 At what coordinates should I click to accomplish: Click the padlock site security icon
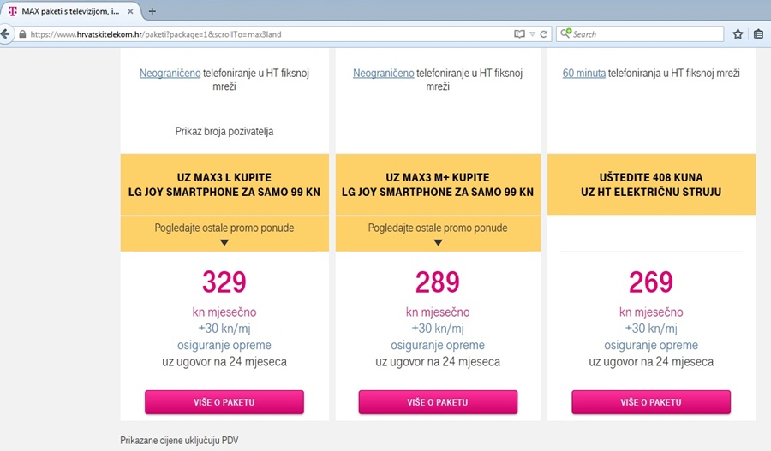23,34
